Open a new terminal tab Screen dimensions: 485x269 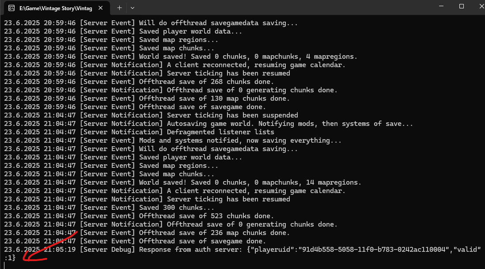(119, 8)
